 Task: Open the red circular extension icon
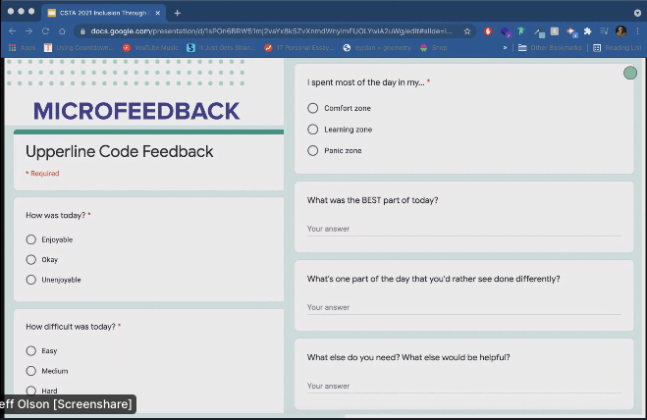(488, 31)
